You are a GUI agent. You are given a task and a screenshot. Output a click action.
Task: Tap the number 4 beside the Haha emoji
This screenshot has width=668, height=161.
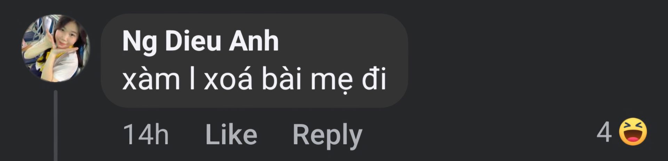pyautogui.click(x=604, y=132)
